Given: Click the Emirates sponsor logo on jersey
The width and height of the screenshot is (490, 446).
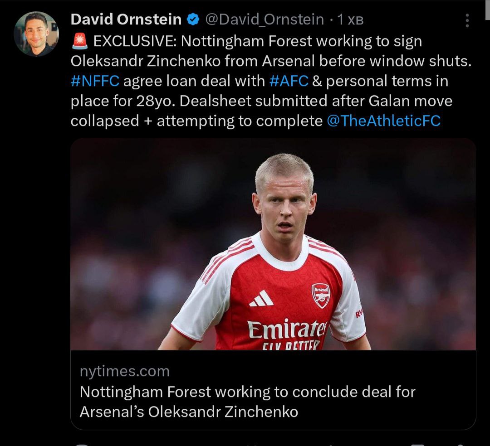Looking at the screenshot, I should click(x=287, y=329).
